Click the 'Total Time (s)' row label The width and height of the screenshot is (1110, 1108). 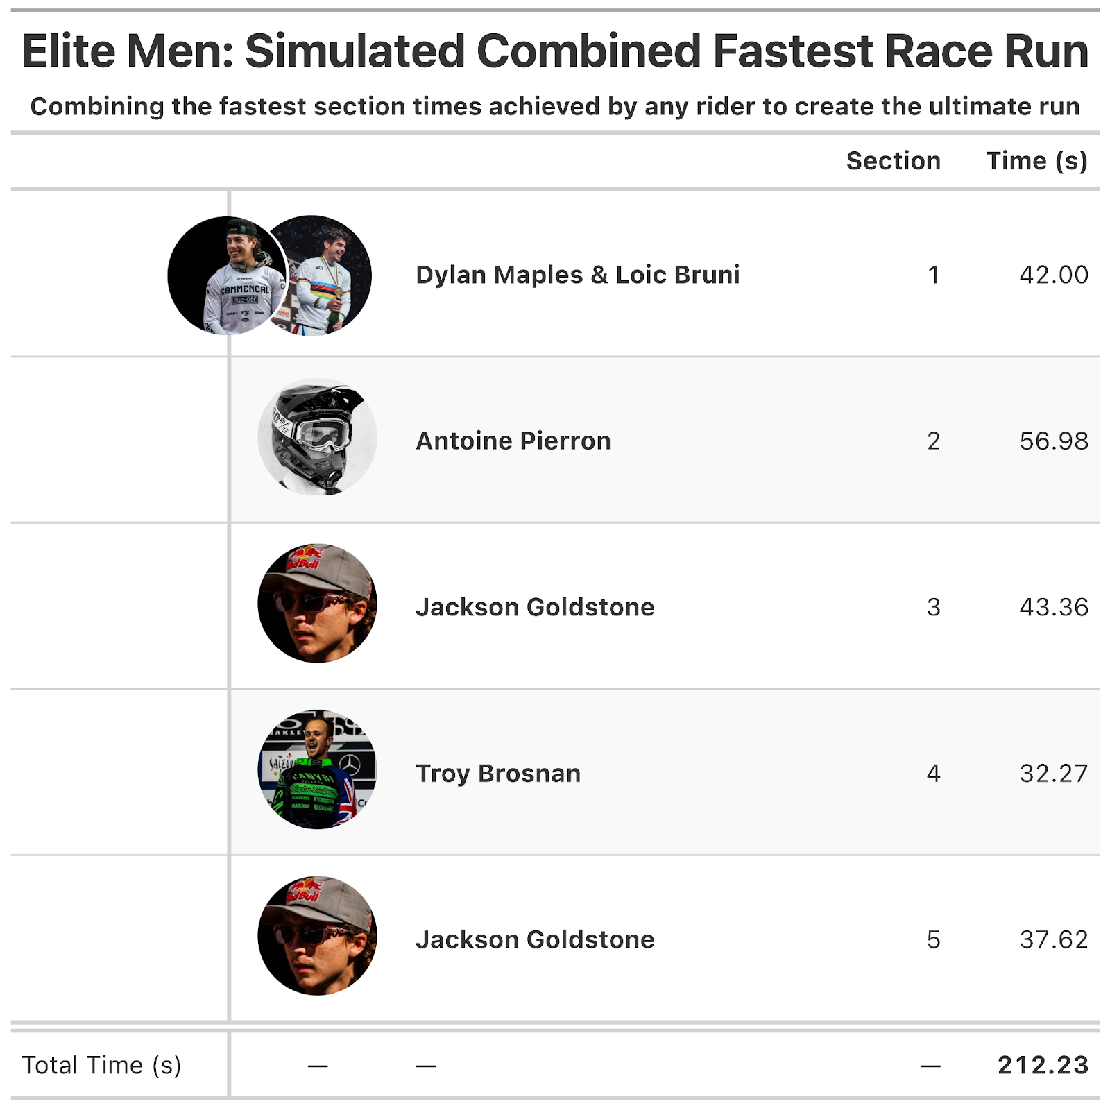tap(101, 1065)
